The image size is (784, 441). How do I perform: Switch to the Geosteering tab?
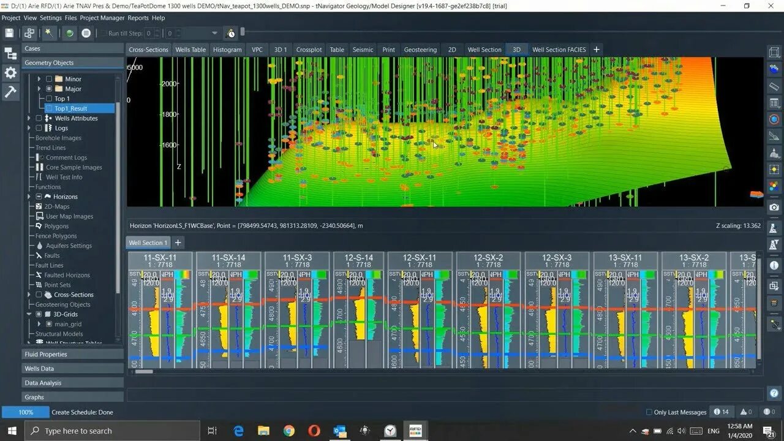click(420, 50)
